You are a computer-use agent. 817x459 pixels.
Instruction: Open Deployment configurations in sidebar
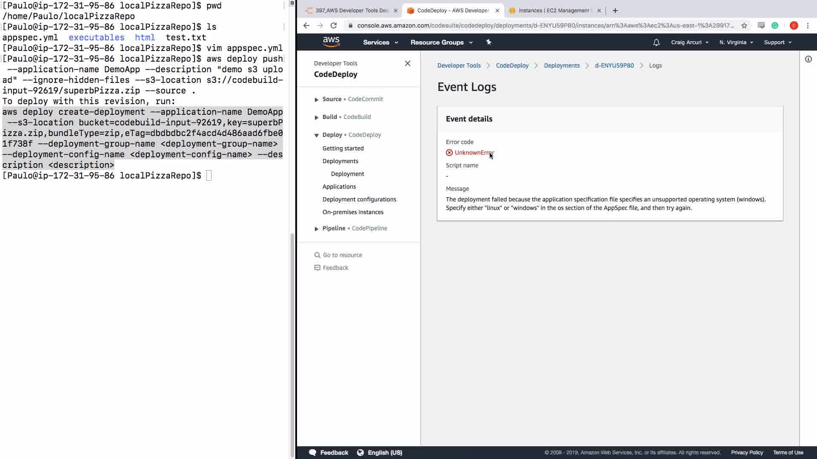(359, 199)
